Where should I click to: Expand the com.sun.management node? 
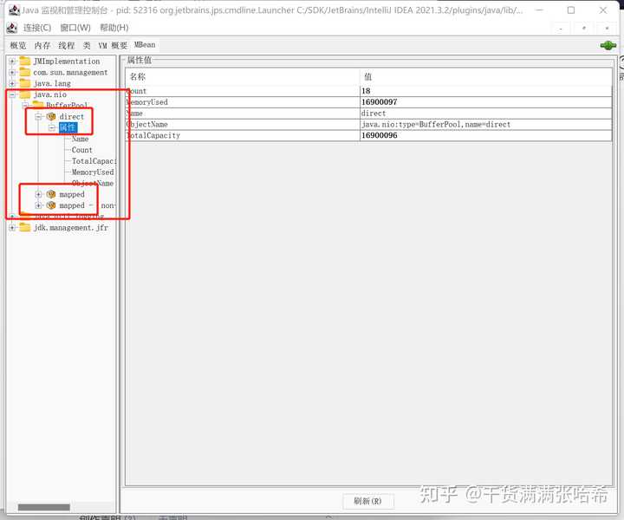pos(12,73)
